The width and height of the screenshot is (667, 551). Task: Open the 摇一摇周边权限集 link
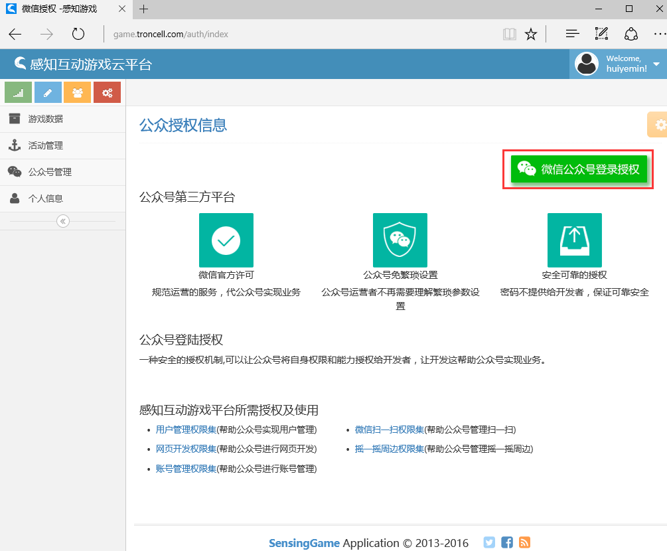coord(390,449)
